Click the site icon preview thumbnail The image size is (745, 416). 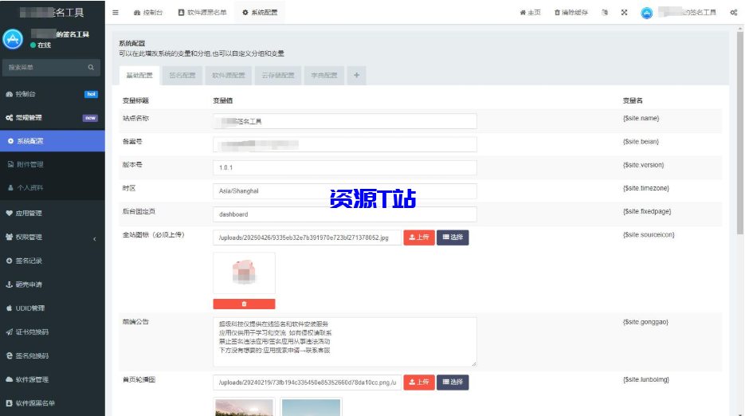244,273
